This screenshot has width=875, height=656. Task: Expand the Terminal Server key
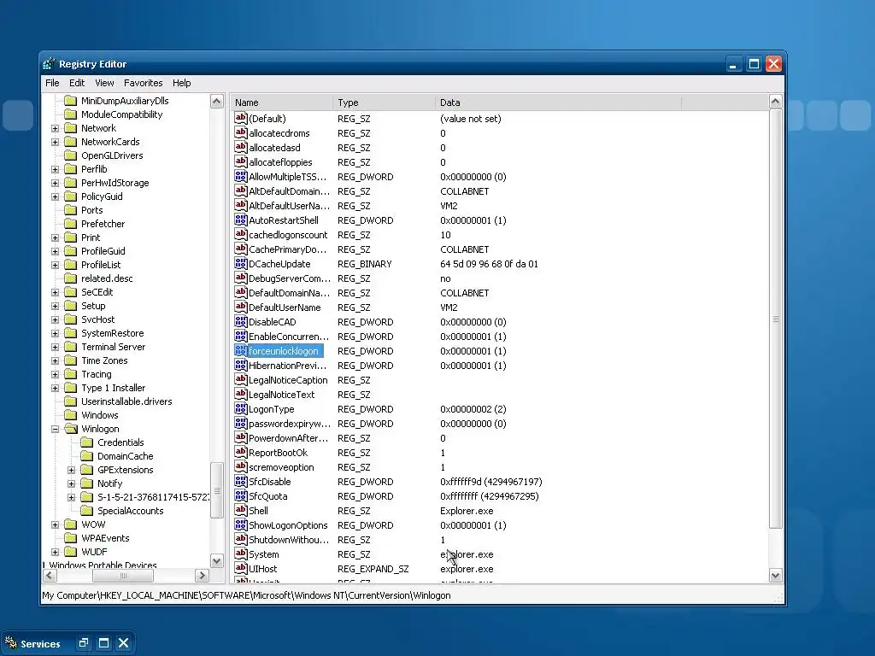click(55, 347)
